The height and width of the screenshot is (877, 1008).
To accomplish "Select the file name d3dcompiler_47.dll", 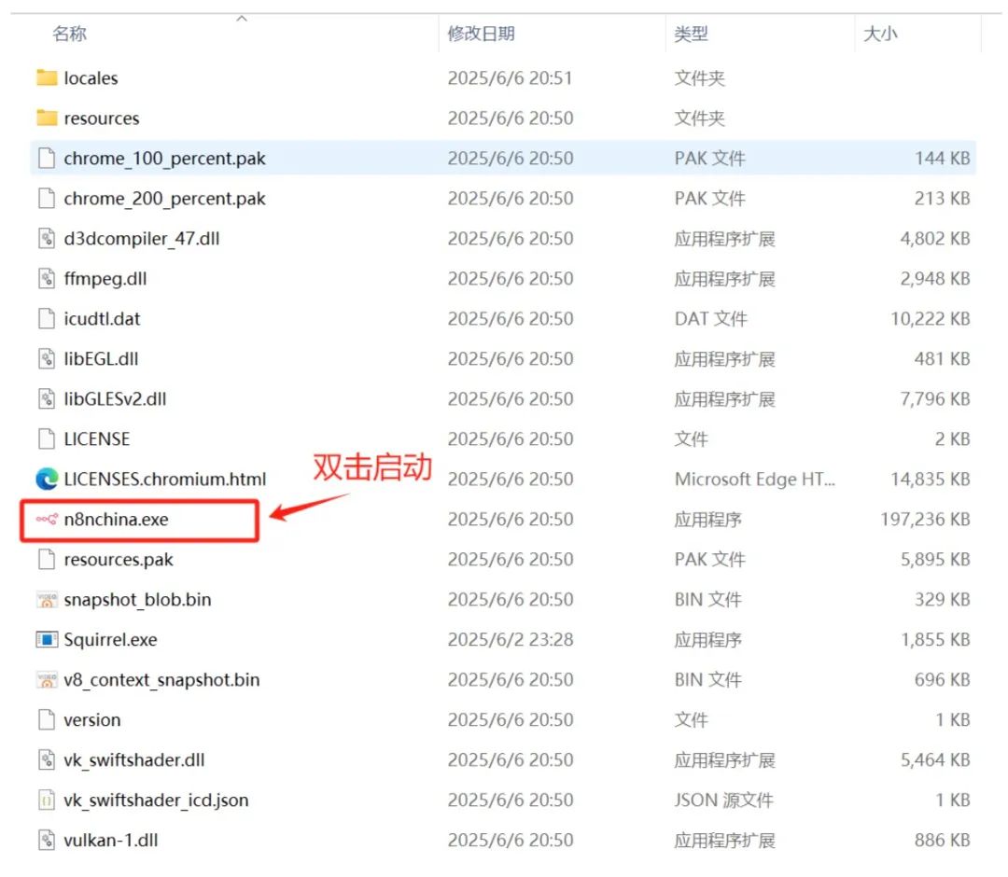I will 142,238.
